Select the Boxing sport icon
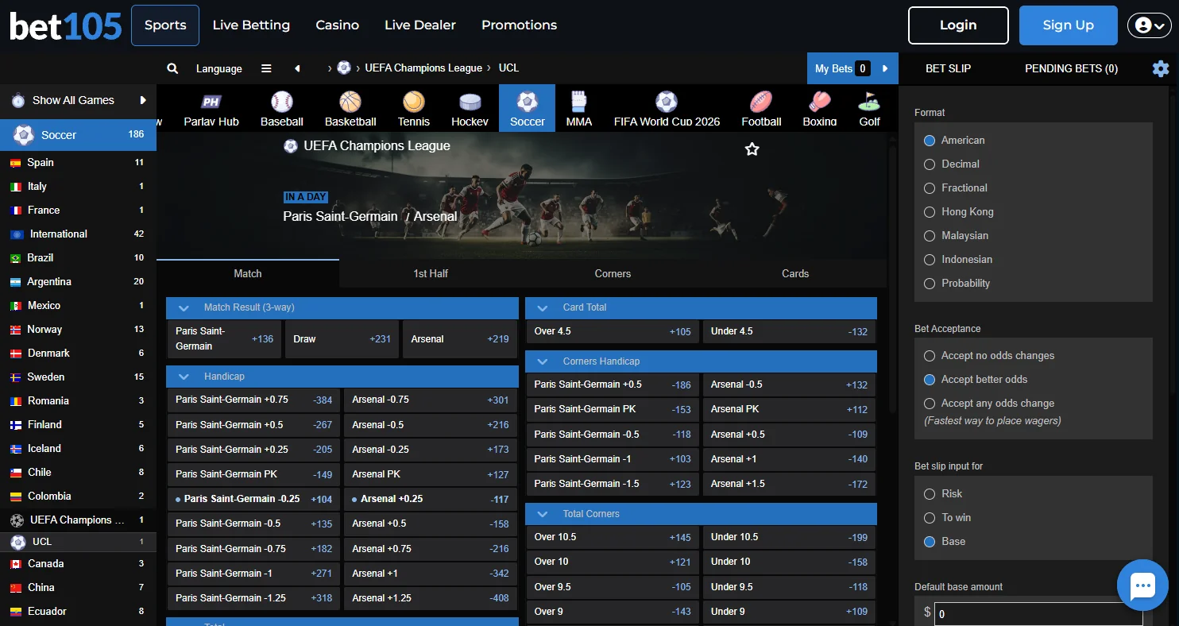 point(820,102)
